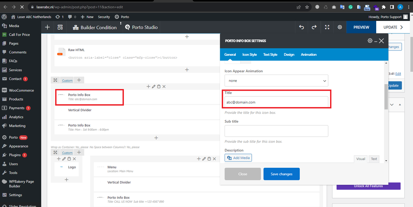Image resolution: width=413 pixels, height=207 pixels.
Task: Click the settings panel vertical scrollbar
Action: [x=386, y=97]
